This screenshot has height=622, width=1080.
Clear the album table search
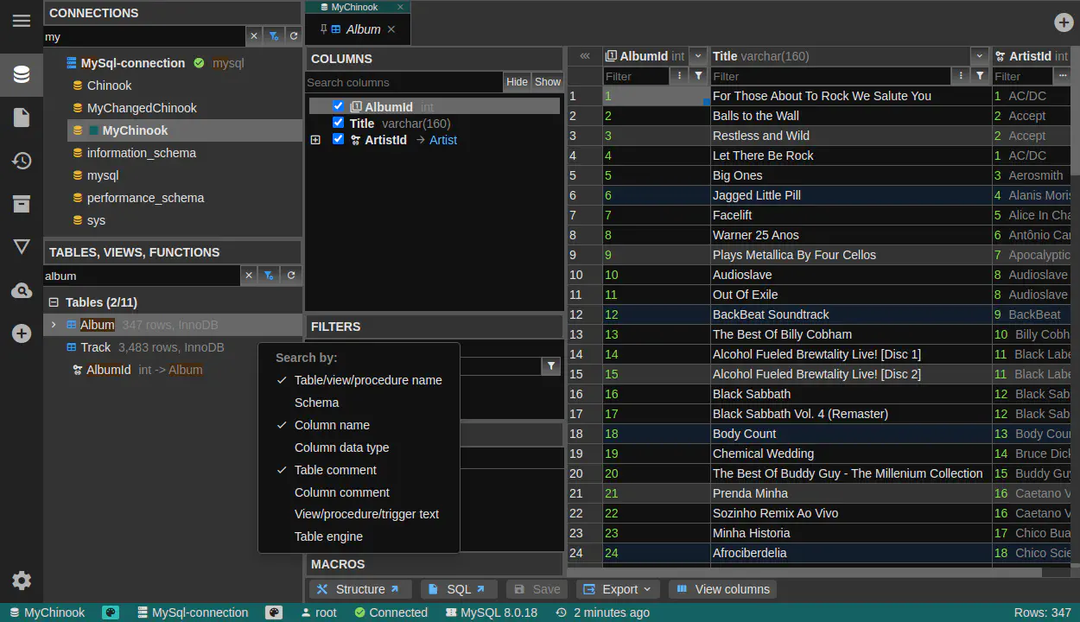pos(249,276)
